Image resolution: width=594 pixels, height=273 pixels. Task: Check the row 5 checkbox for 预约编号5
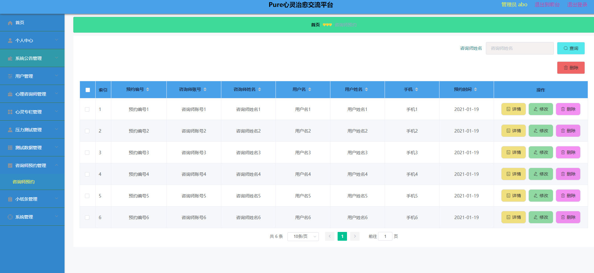pos(87,196)
